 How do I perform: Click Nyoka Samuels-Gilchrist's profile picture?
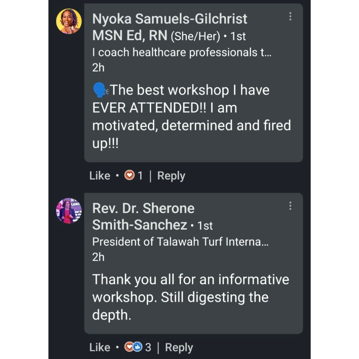69,21
